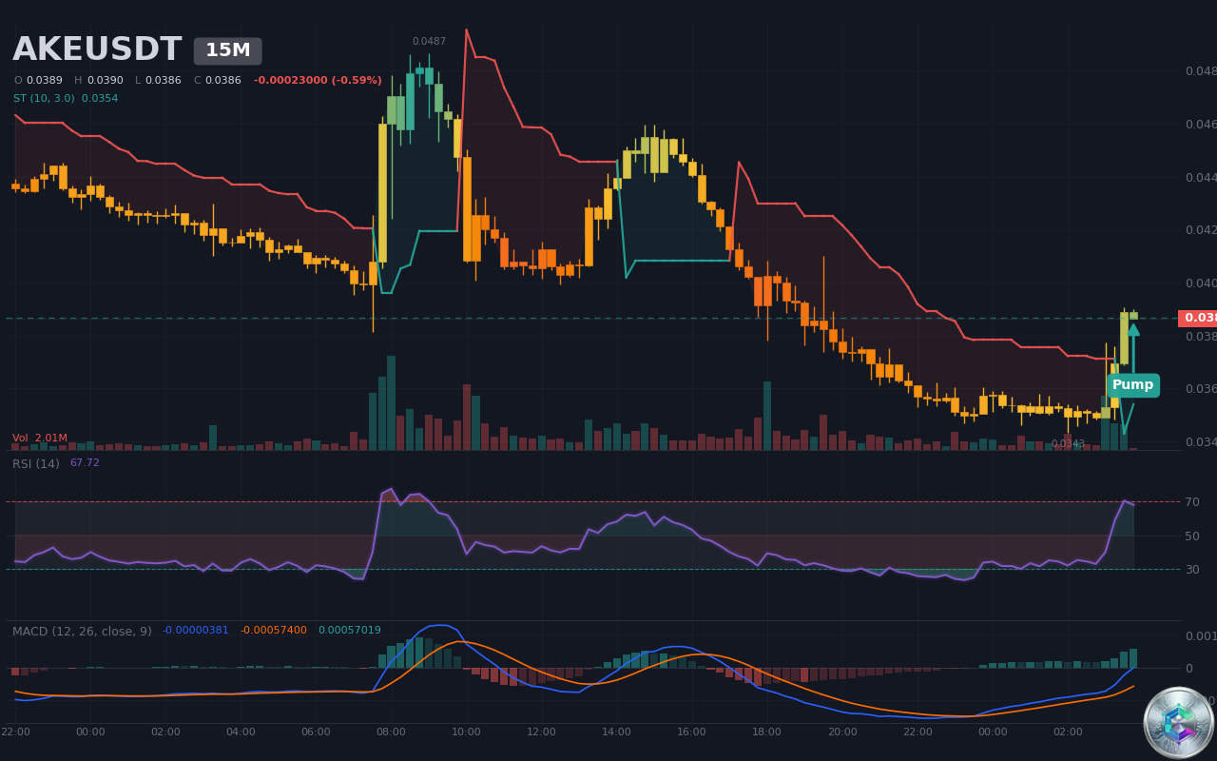
Task: Click the teal histogram value 0.00057019
Action: pyautogui.click(x=349, y=631)
